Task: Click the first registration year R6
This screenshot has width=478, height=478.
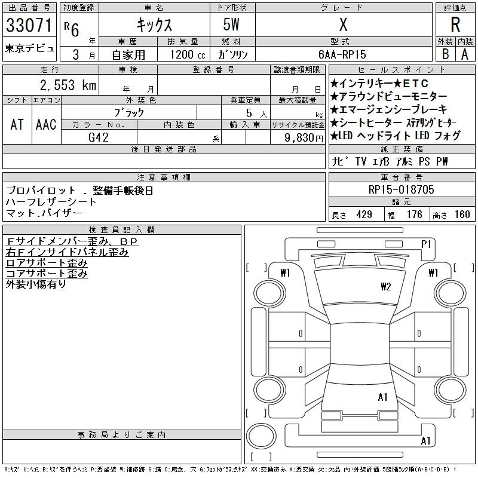Action: point(72,29)
